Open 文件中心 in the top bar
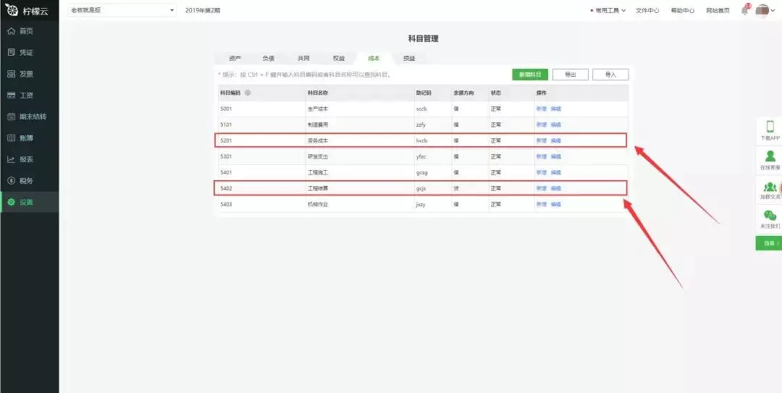The width and height of the screenshot is (782, 393). [x=647, y=10]
